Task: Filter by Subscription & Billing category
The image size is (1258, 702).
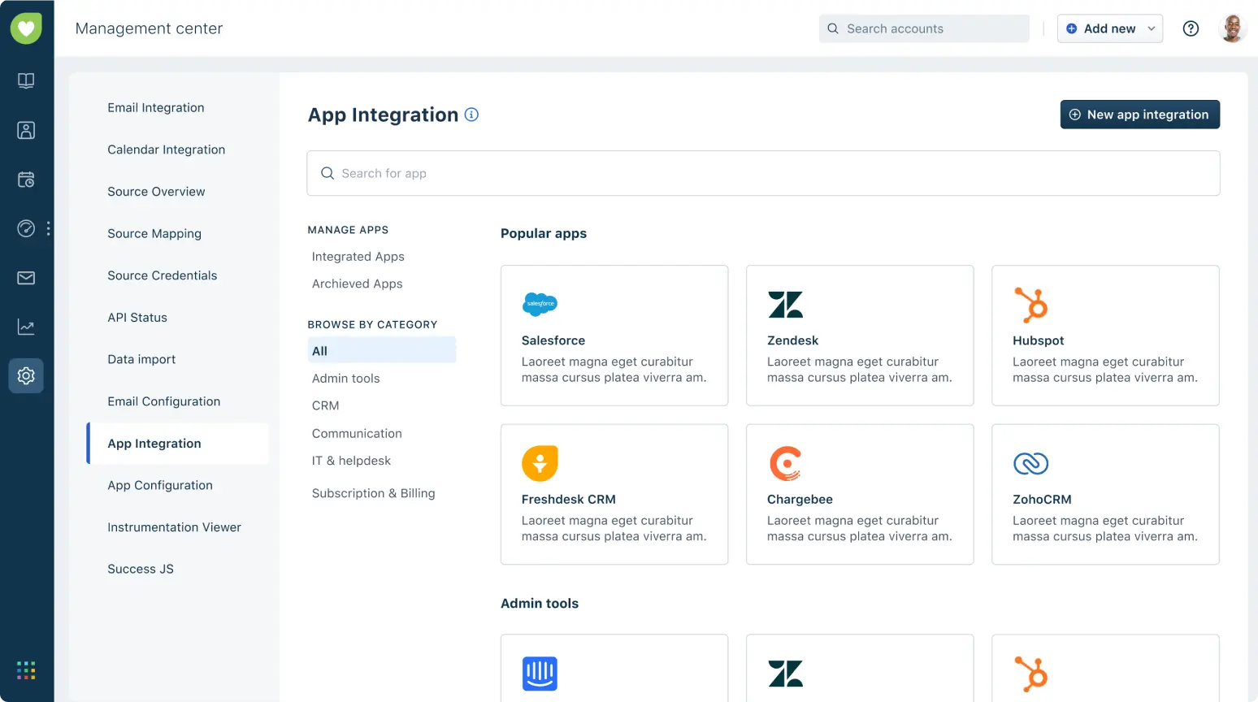Action: [x=374, y=493]
